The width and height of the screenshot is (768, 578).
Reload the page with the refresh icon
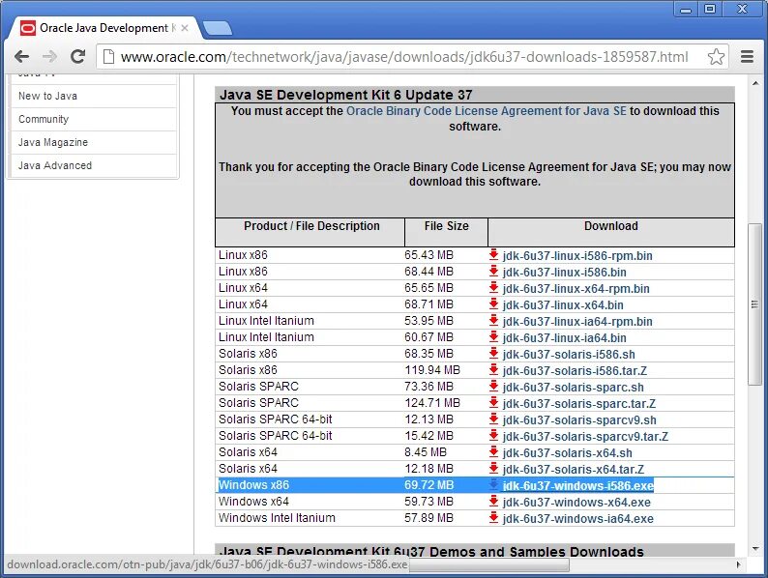pyautogui.click(x=78, y=57)
